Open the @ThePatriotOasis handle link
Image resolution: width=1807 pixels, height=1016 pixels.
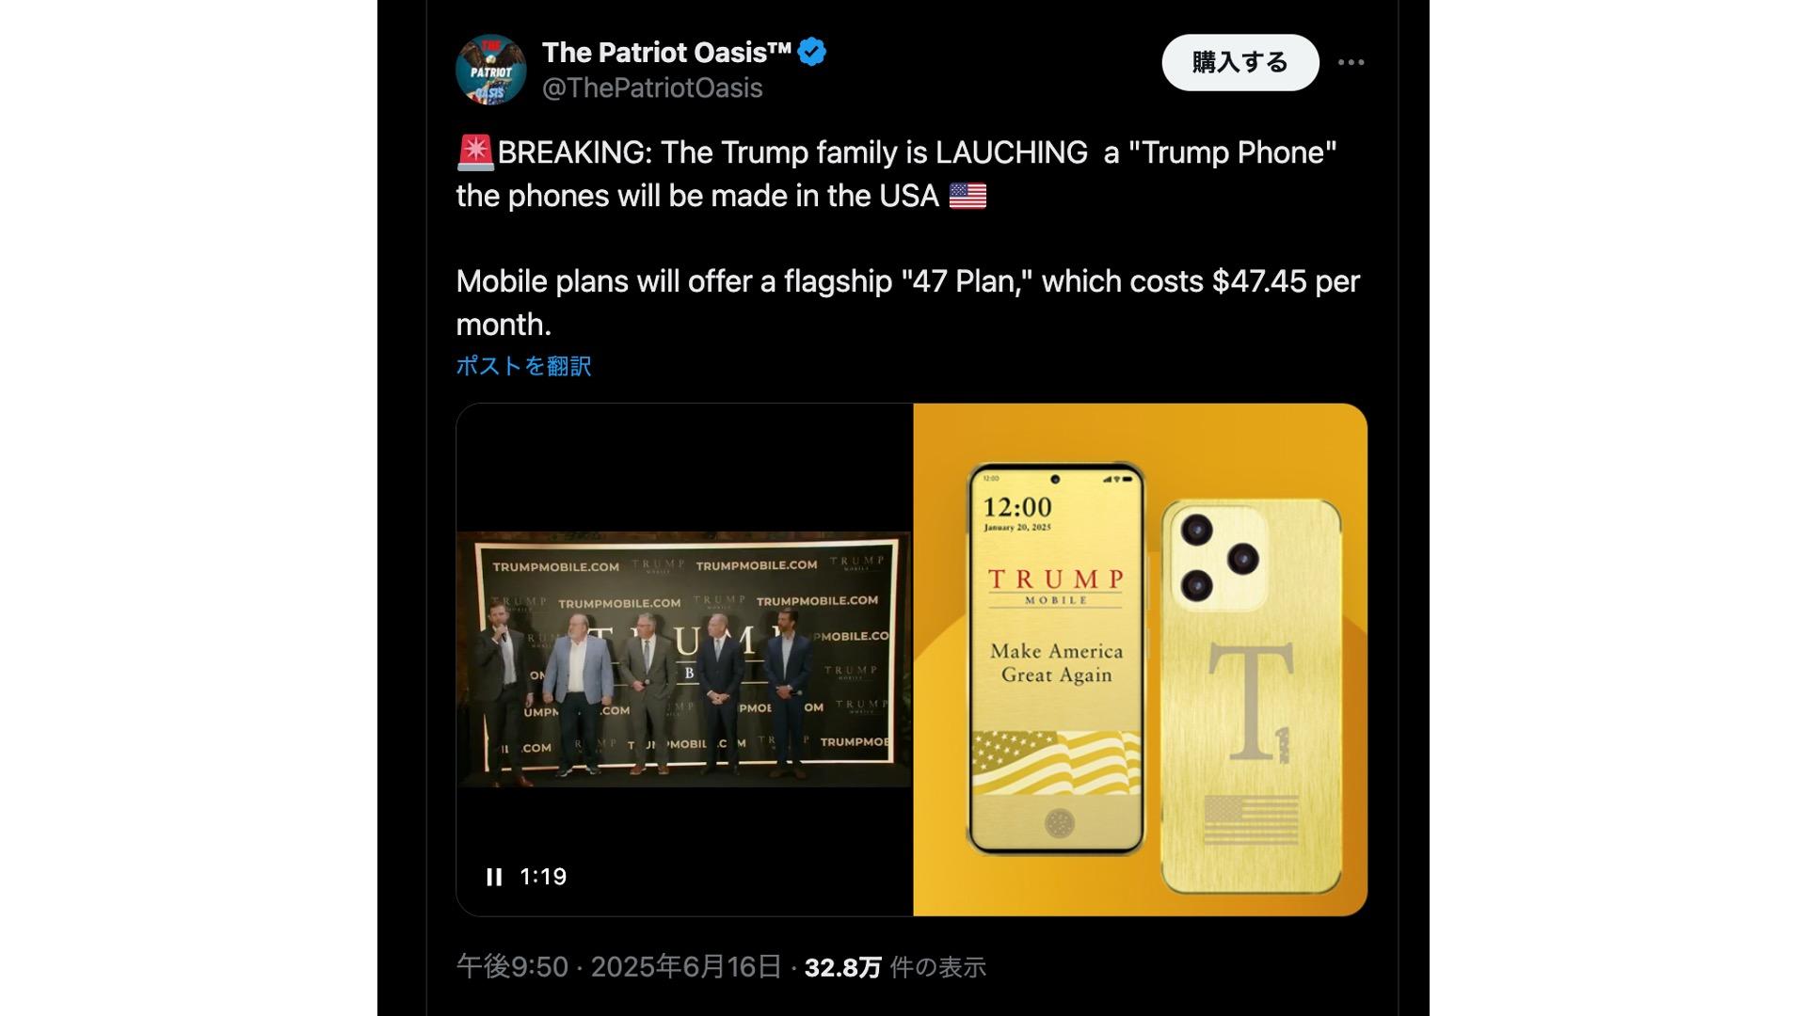coord(652,87)
